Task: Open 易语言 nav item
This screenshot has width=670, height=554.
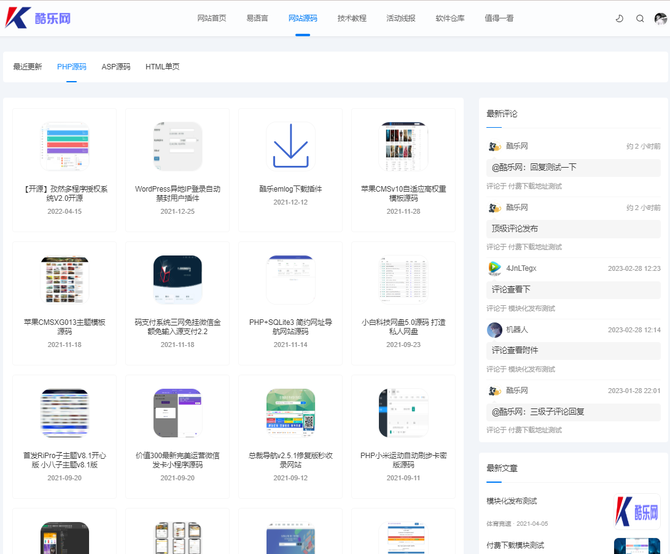Action: click(x=257, y=18)
